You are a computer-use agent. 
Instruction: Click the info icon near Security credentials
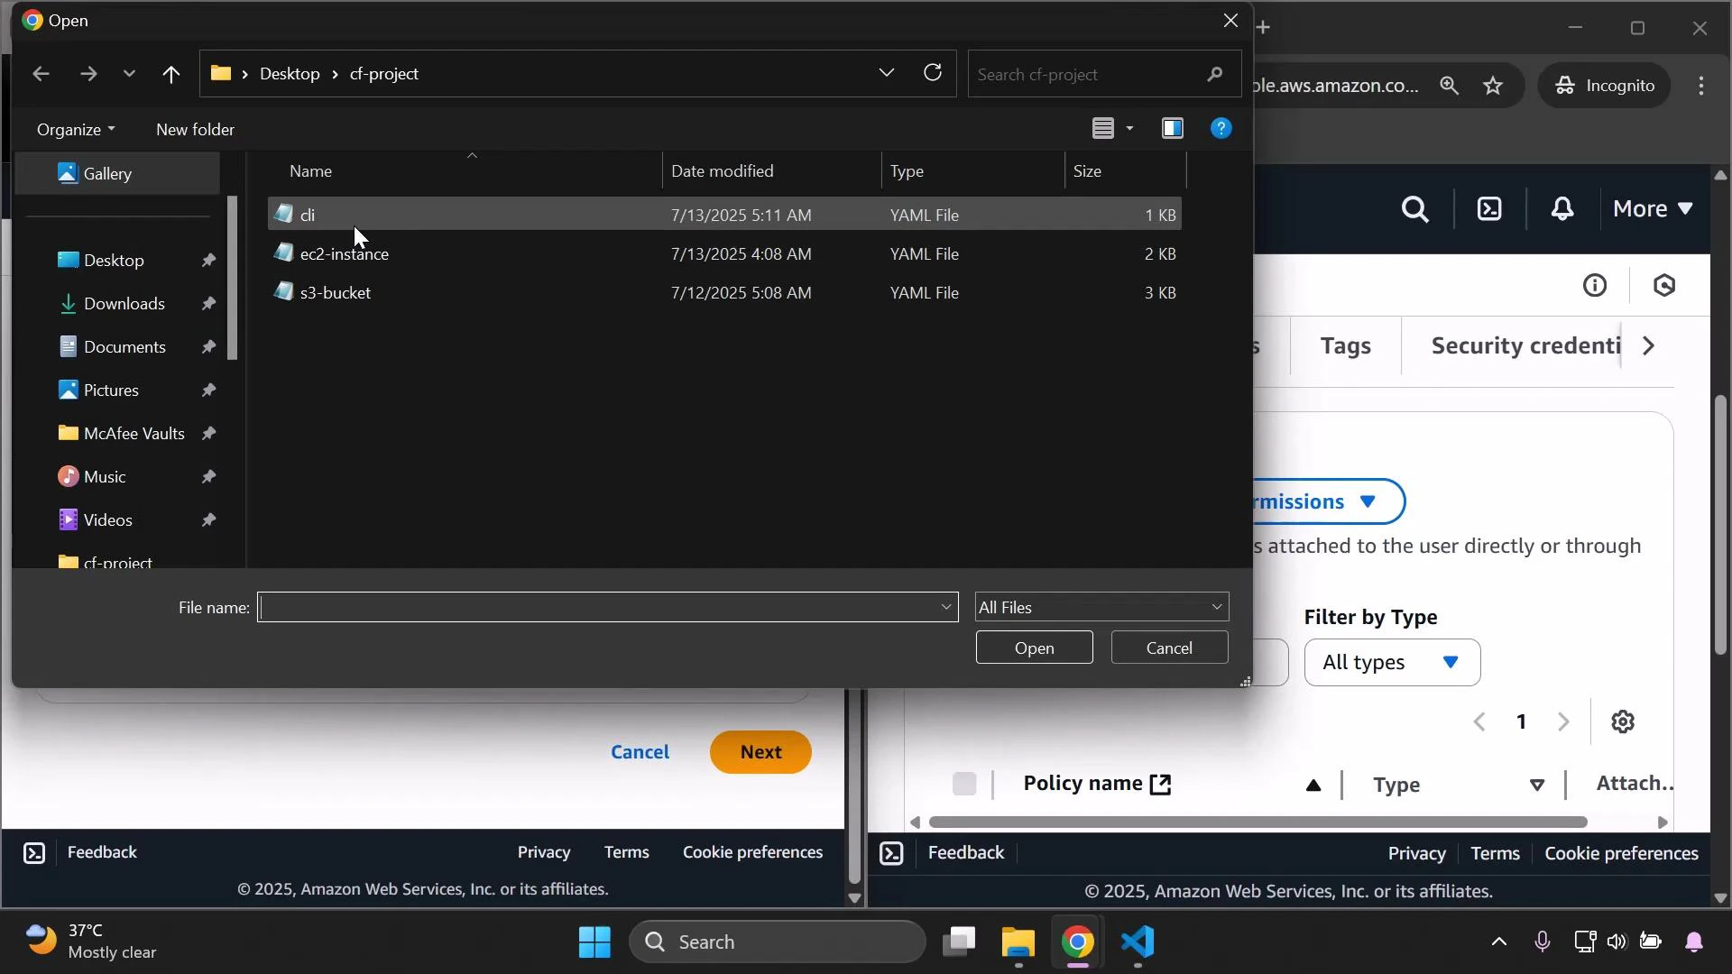1595,285
